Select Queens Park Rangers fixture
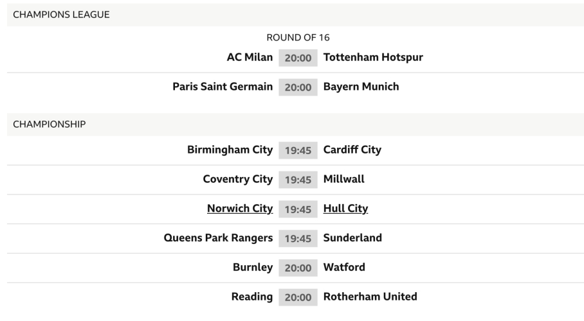Viewport: 584px width, 321px height. click(x=219, y=238)
